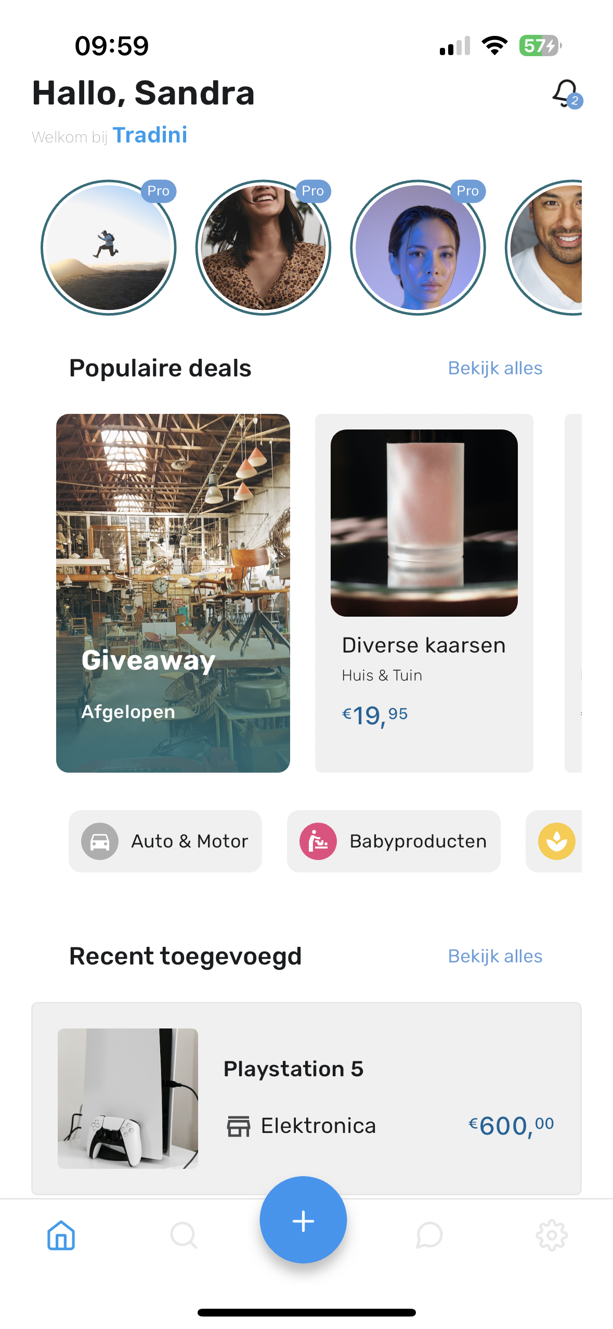The height and width of the screenshot is (1329, 613).
Task: Click Bekijk alles next to Recent toegevoegd
Action: tap(495, 956)
